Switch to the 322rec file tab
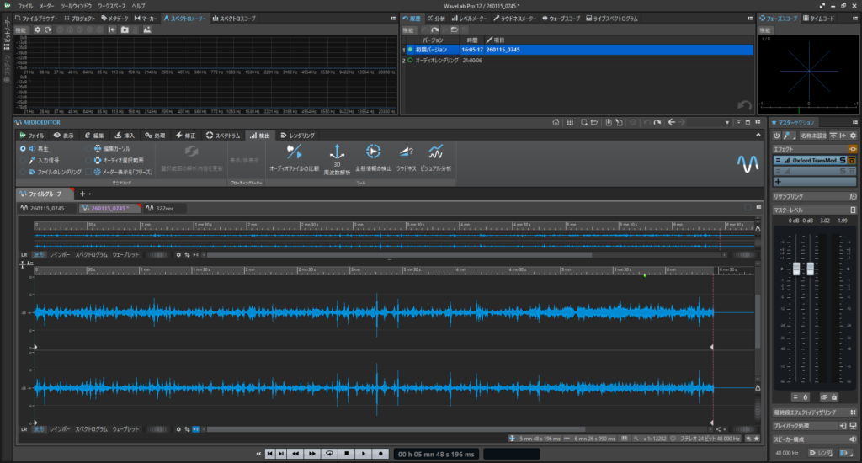This screenshot has width=862, height=463. tap(163, 208)
